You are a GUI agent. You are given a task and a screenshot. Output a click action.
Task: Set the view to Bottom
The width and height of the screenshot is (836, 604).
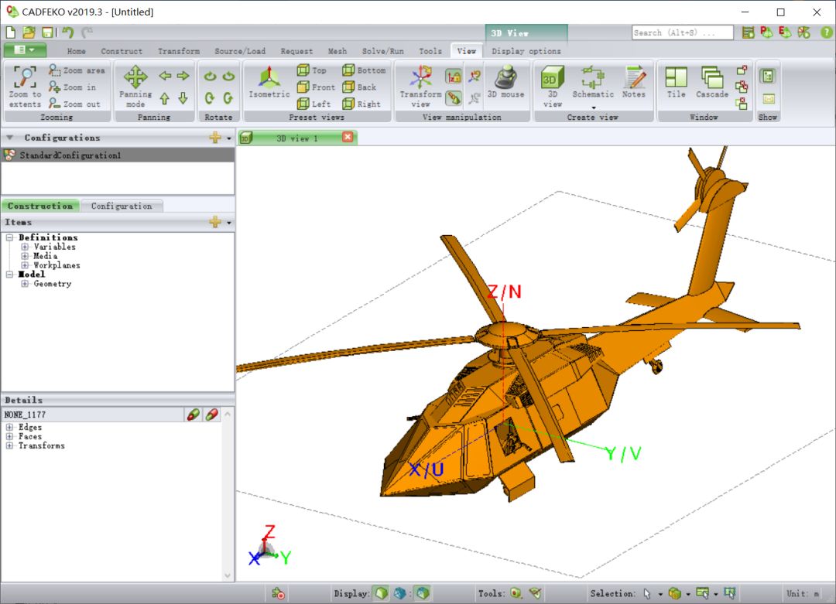click(x=364, y=70)
